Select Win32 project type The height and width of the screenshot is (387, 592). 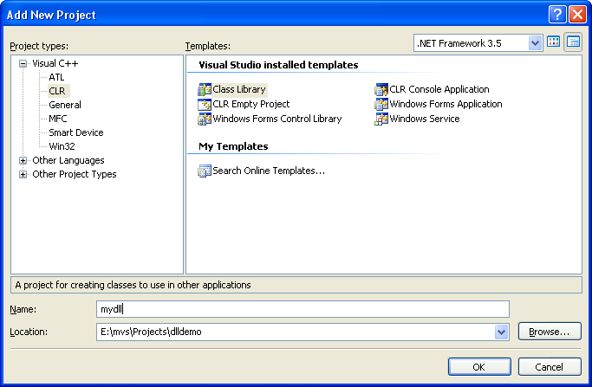click(x=62, y=146)
